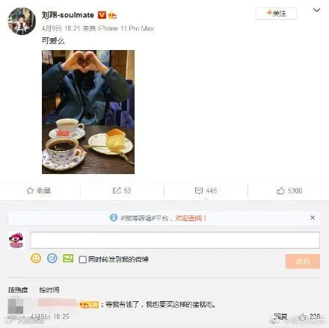Switch to 按热度 sorting tab

tap(18, 290)
